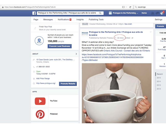Open Publishing Tools tab
The width and height of the screenshot is (166, 128).
click(96, 19)
